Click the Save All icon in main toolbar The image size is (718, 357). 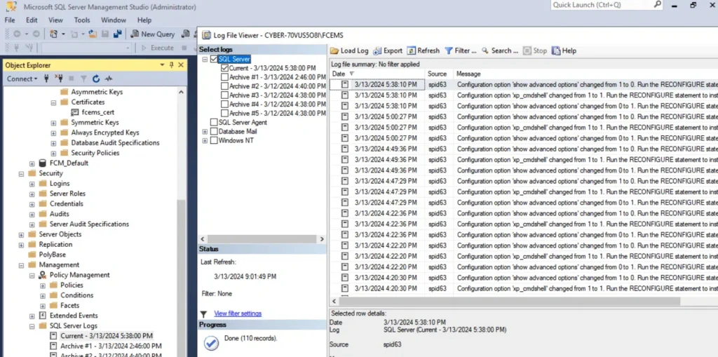pyautogui.click(x=118, y=34)
